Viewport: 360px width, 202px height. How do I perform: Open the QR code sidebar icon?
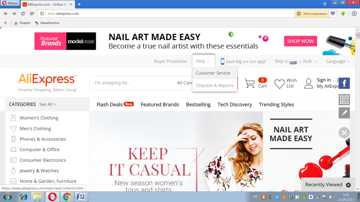(x=344, y=100)
